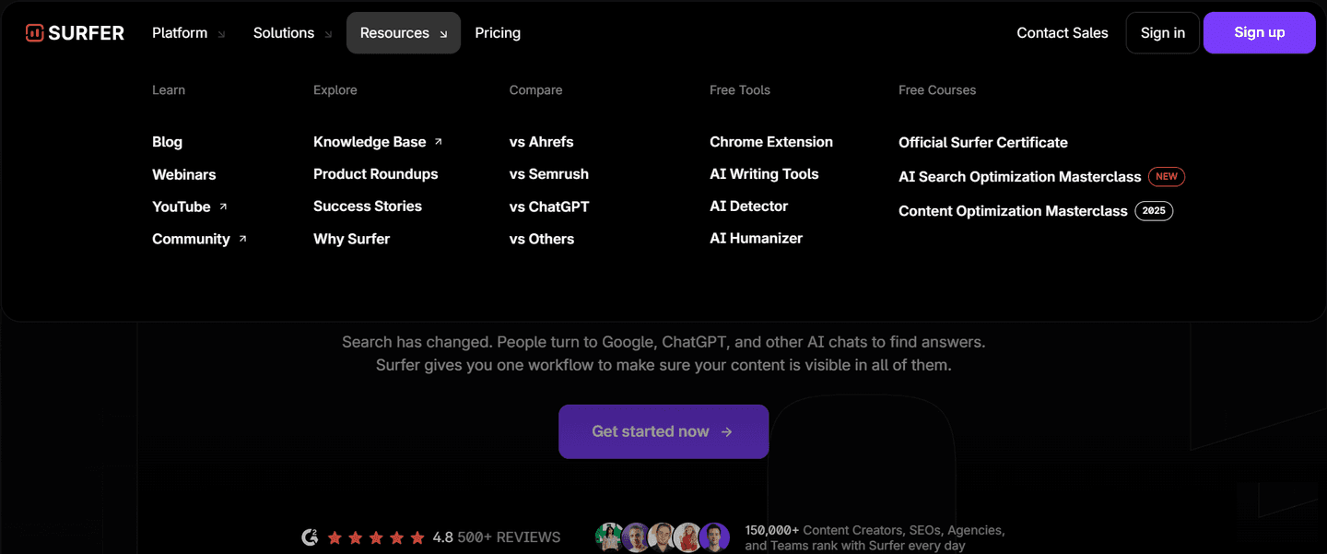The image size is (1327, 554).
Task: Open Contact Sales link
Action: [x=1063, y=33]
